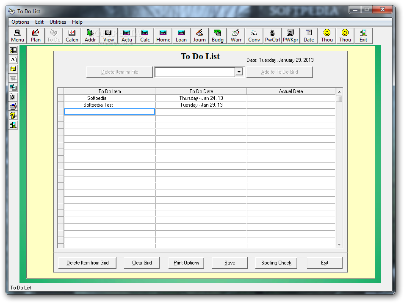The height and width of the screenshot is (303, 404).
Task: Click the trash can delete sidebar icon
Action: 13,97
